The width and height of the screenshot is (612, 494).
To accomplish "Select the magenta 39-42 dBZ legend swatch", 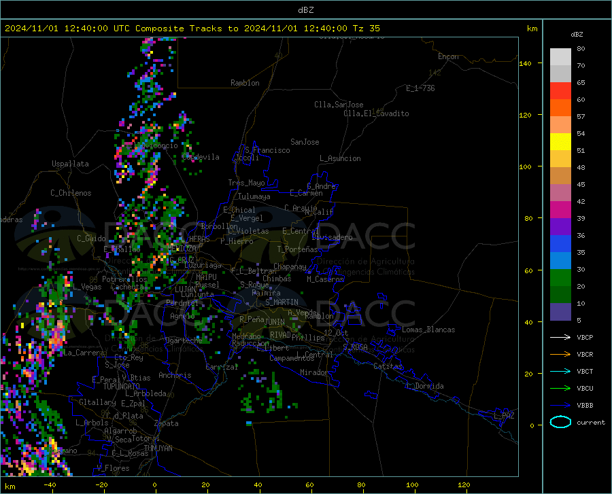I will pyautogui.click(x=560, y=210).
